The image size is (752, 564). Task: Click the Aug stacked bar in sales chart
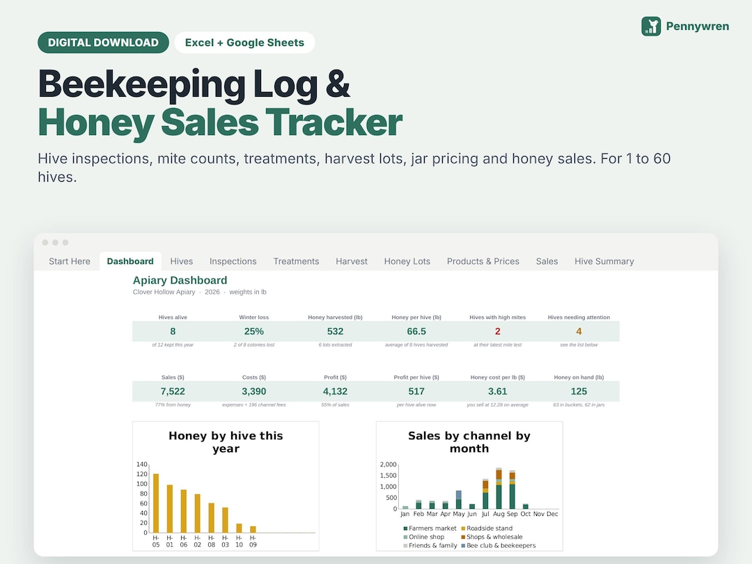click(499, 488)
